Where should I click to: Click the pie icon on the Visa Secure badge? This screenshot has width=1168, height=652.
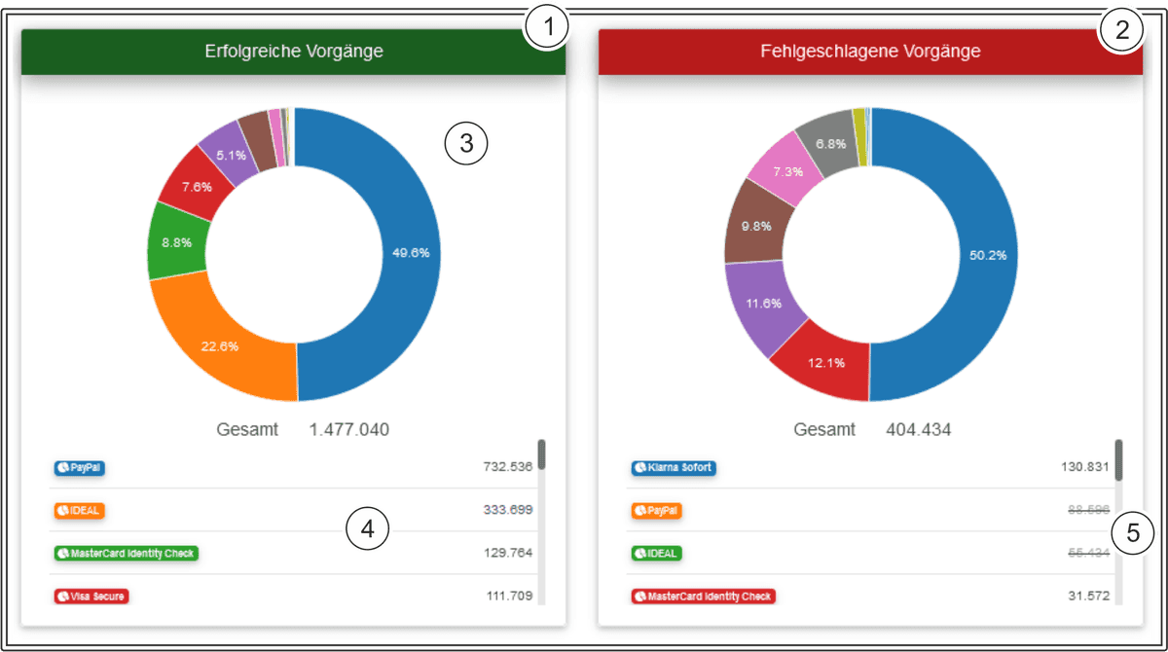62,596
